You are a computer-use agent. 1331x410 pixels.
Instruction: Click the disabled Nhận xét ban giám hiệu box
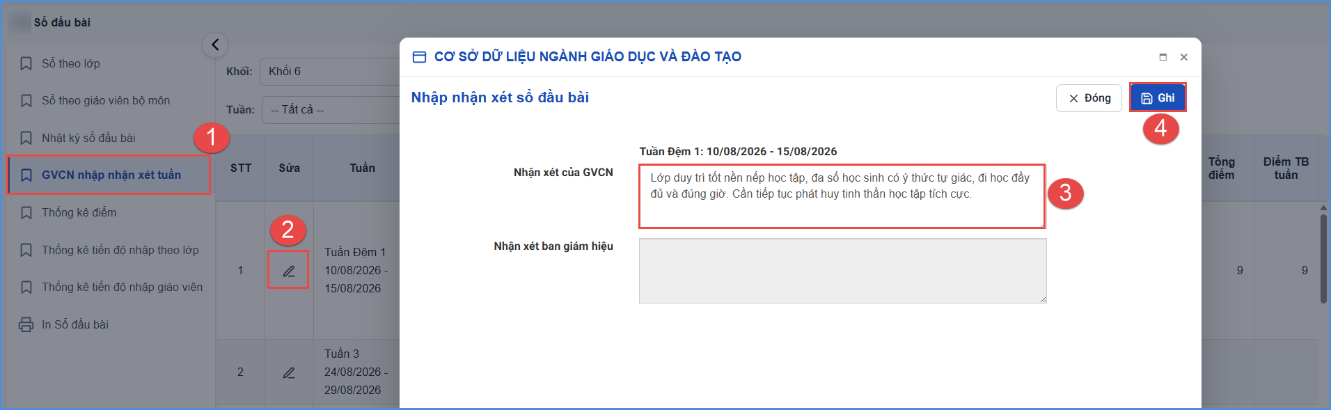[842, 271]
